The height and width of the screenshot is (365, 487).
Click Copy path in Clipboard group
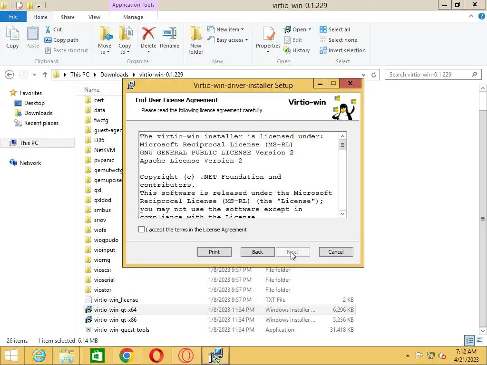pyautogui.click(x=61, y=40)
